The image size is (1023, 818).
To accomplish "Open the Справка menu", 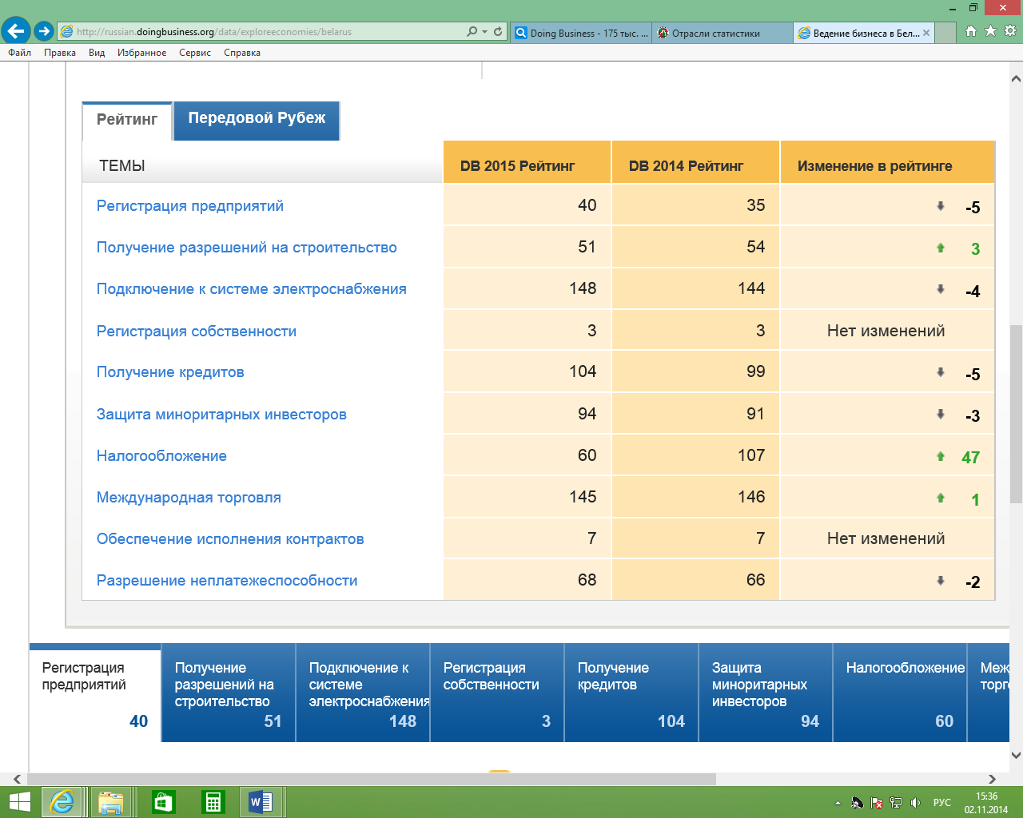I will 242,53.
